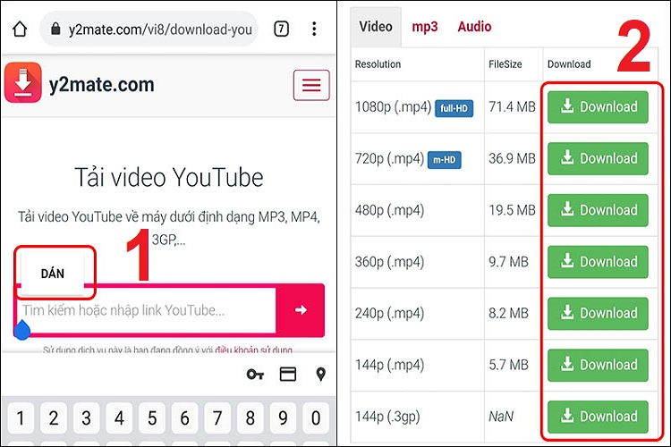The width and height of the screenshot is (671, 447).
Task: Switch to the Video tab
Action: [376, 27]
